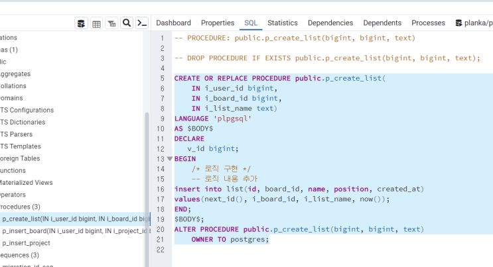Collapse the BEGIN code block fold arrow
This screenshot has height=267, width=493.
[x=170, y=158]
